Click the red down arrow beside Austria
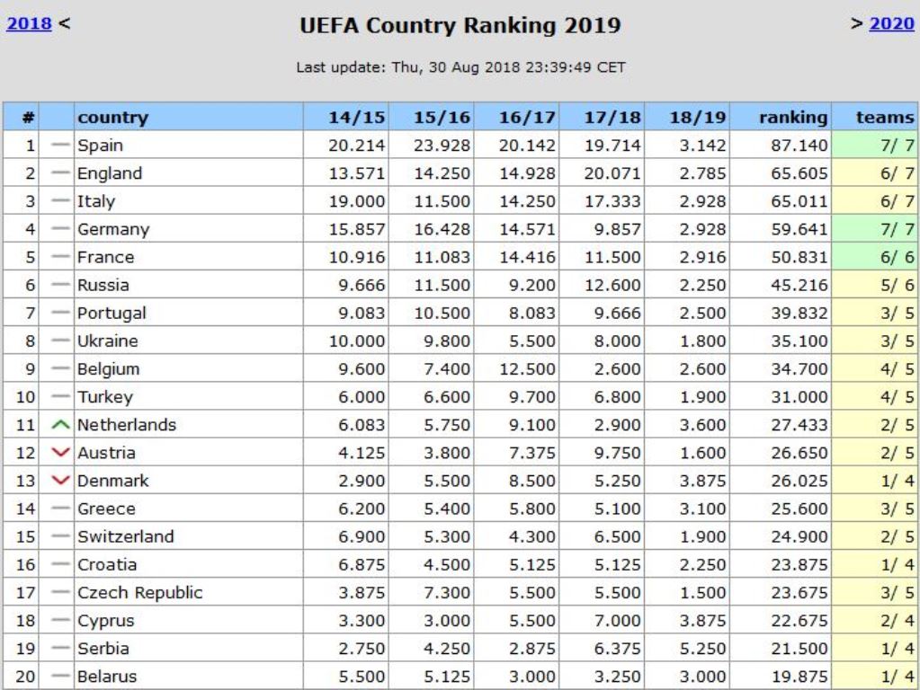Image resolution: width=920 pixels, height=690 pixels. tap(61, 453)
